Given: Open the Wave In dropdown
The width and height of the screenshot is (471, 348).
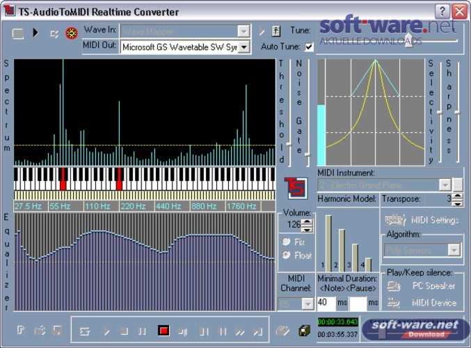Looking at the screenshot, I should (x=244, y=31).
